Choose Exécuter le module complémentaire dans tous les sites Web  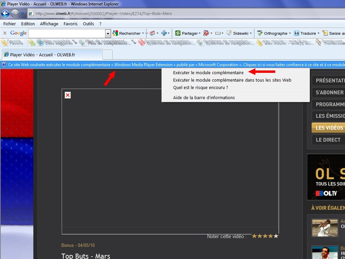(x=232, y=80)
